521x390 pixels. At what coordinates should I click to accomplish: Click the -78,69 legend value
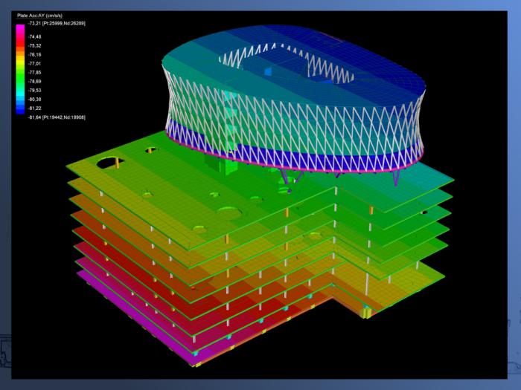(35, 81)
